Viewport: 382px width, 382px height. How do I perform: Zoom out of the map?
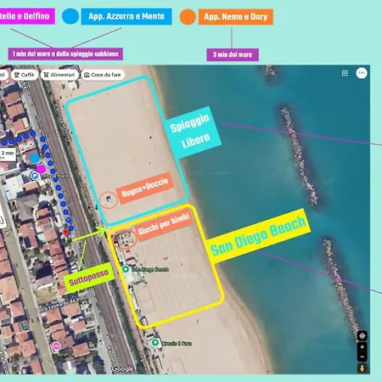click(x=362, y=357)
